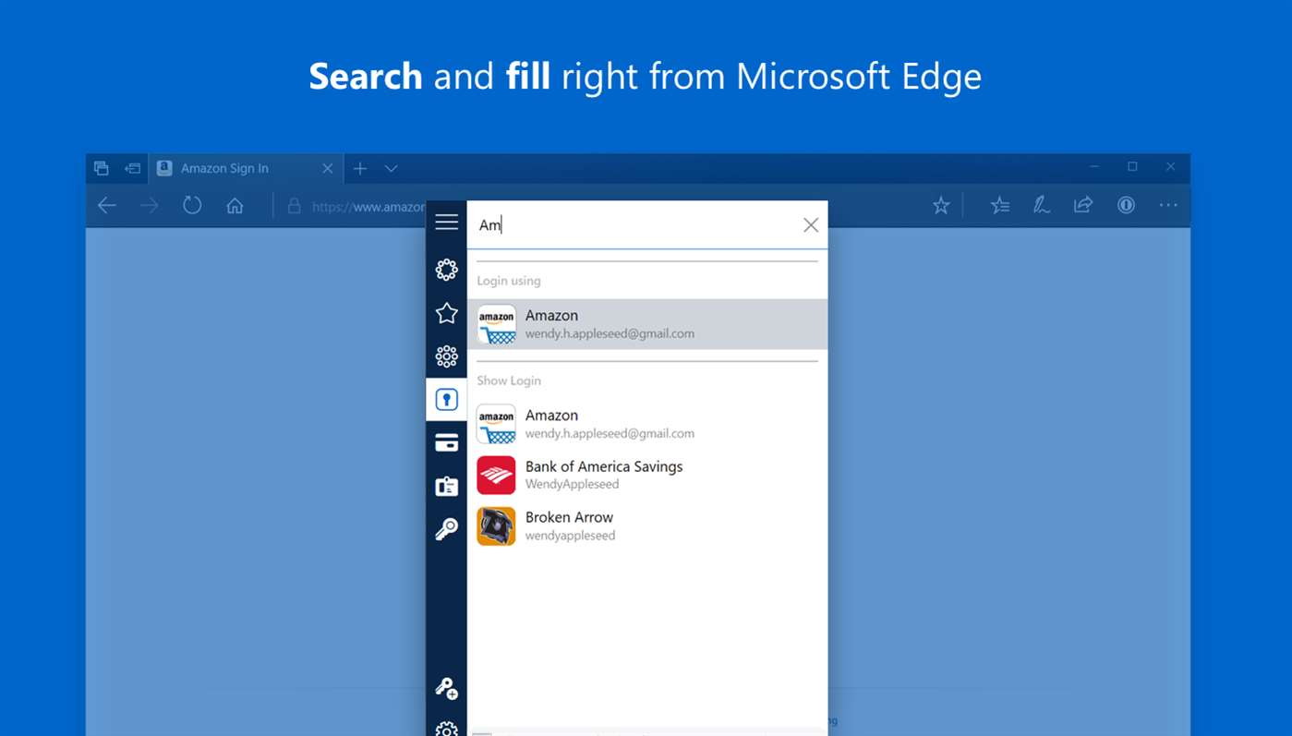Show the Amazon login details

[x=647, y=424]
